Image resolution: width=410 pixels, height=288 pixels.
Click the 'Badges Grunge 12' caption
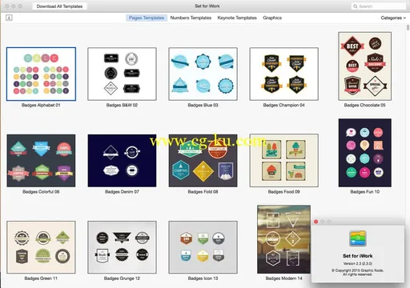tap(122, 278)
